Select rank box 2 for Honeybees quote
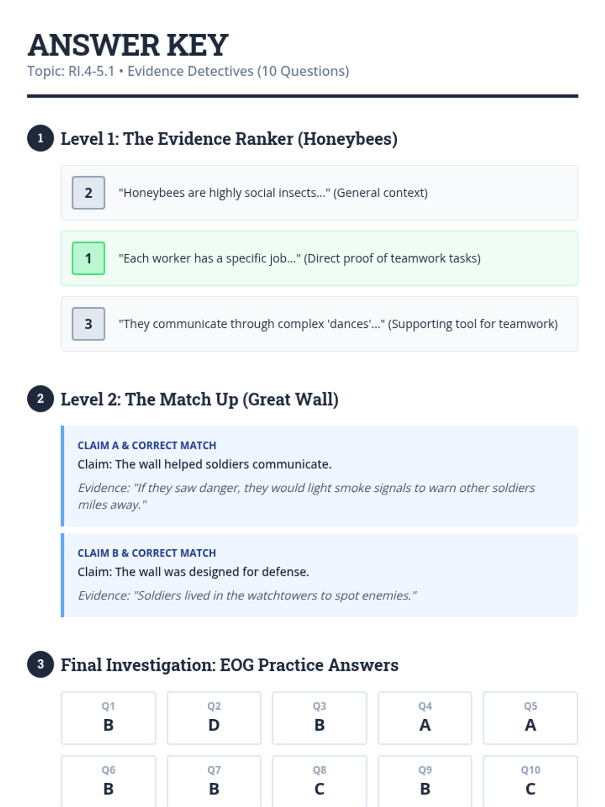The width and height of the screenshot is (605, 807). (x=88, y=193)
